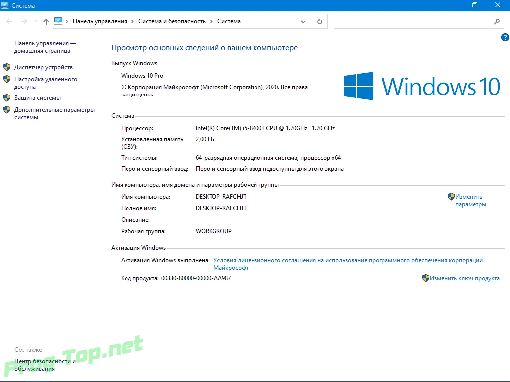
Task: Click the computer icon in address bar
Action: point(58,21)
